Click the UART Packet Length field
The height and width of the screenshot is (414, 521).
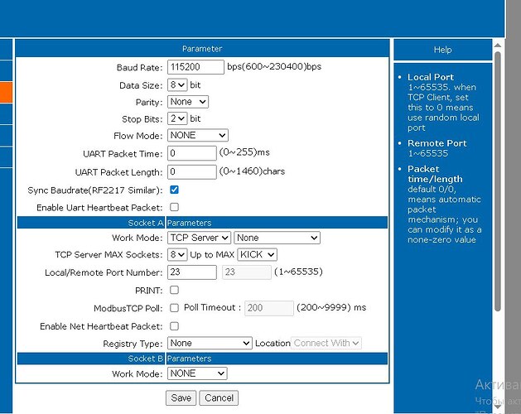click(192, 172)
